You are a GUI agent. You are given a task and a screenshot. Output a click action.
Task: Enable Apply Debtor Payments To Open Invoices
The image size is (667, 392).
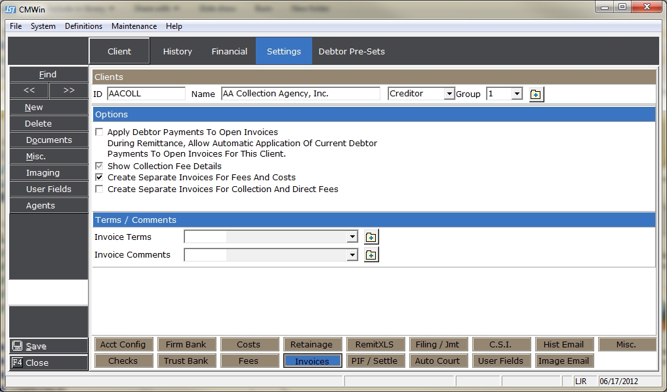click(x=99, y=132)
